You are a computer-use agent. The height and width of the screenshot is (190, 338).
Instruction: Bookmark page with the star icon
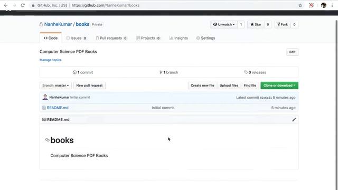[300, 5]
